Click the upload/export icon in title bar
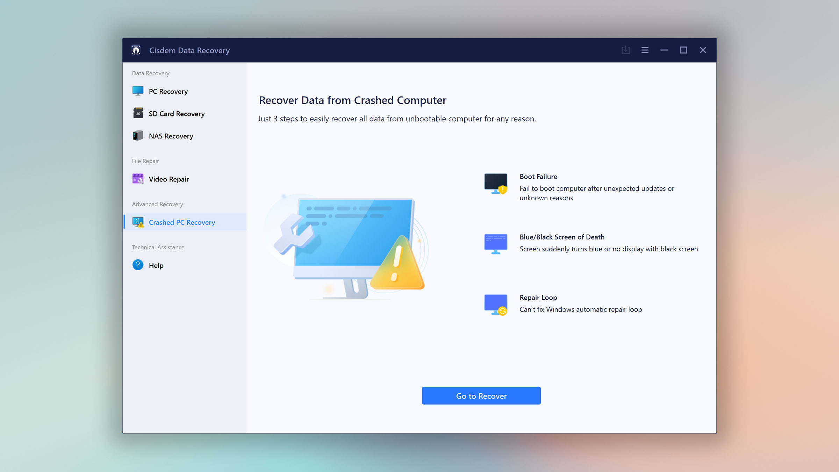 click(x=626, y=50)
